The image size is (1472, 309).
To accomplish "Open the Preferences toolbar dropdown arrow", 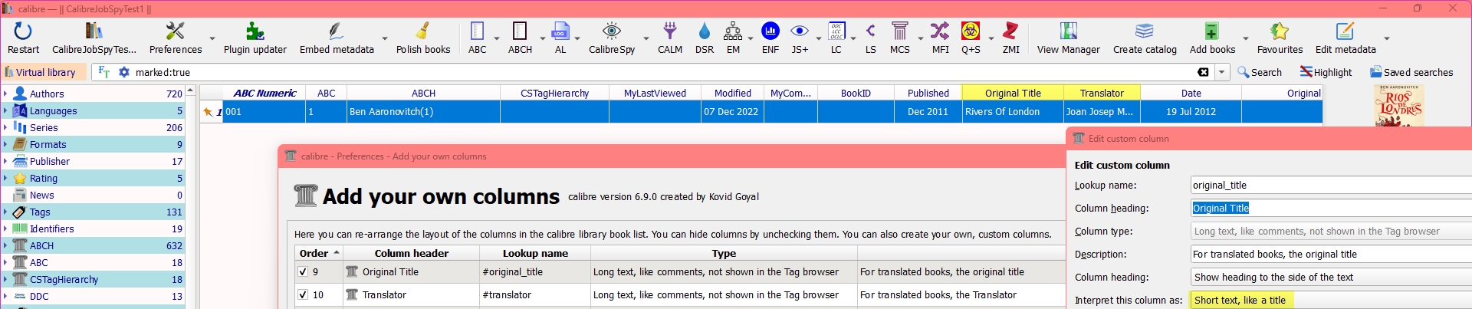I will [x=212, y=38].
